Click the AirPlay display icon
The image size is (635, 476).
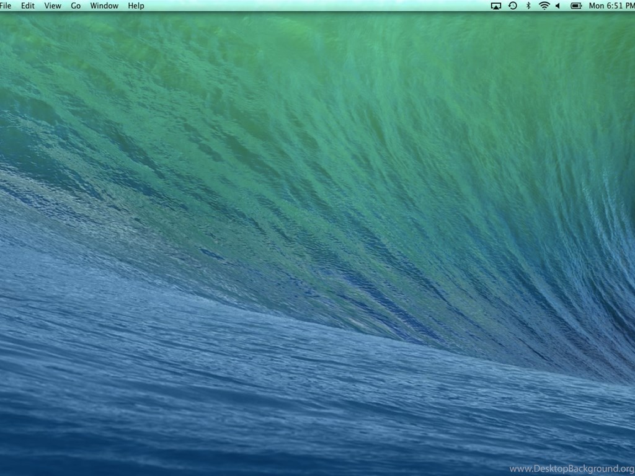click(495, 6)
